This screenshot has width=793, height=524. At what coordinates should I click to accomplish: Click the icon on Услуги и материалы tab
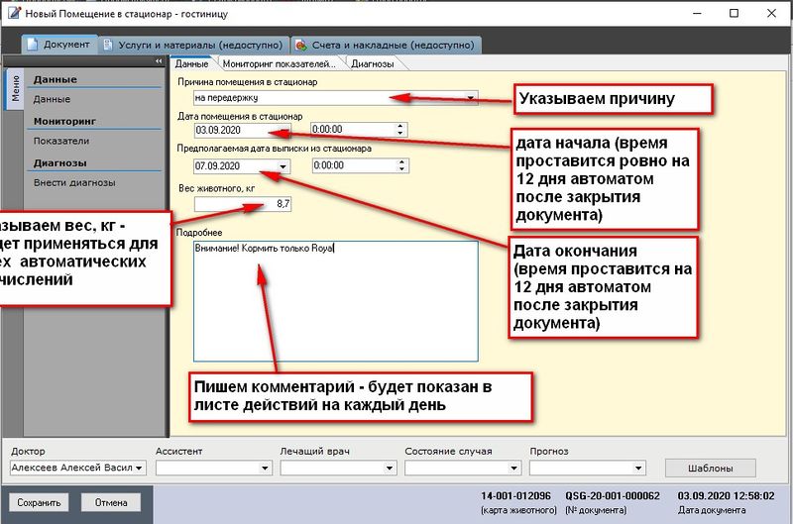(108, 45)
